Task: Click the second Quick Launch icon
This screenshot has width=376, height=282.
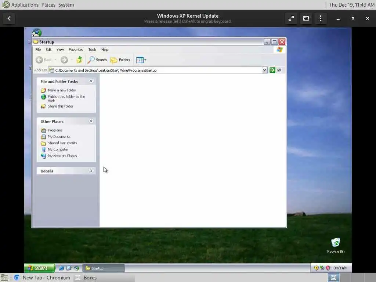Action: tap(69, 268)
